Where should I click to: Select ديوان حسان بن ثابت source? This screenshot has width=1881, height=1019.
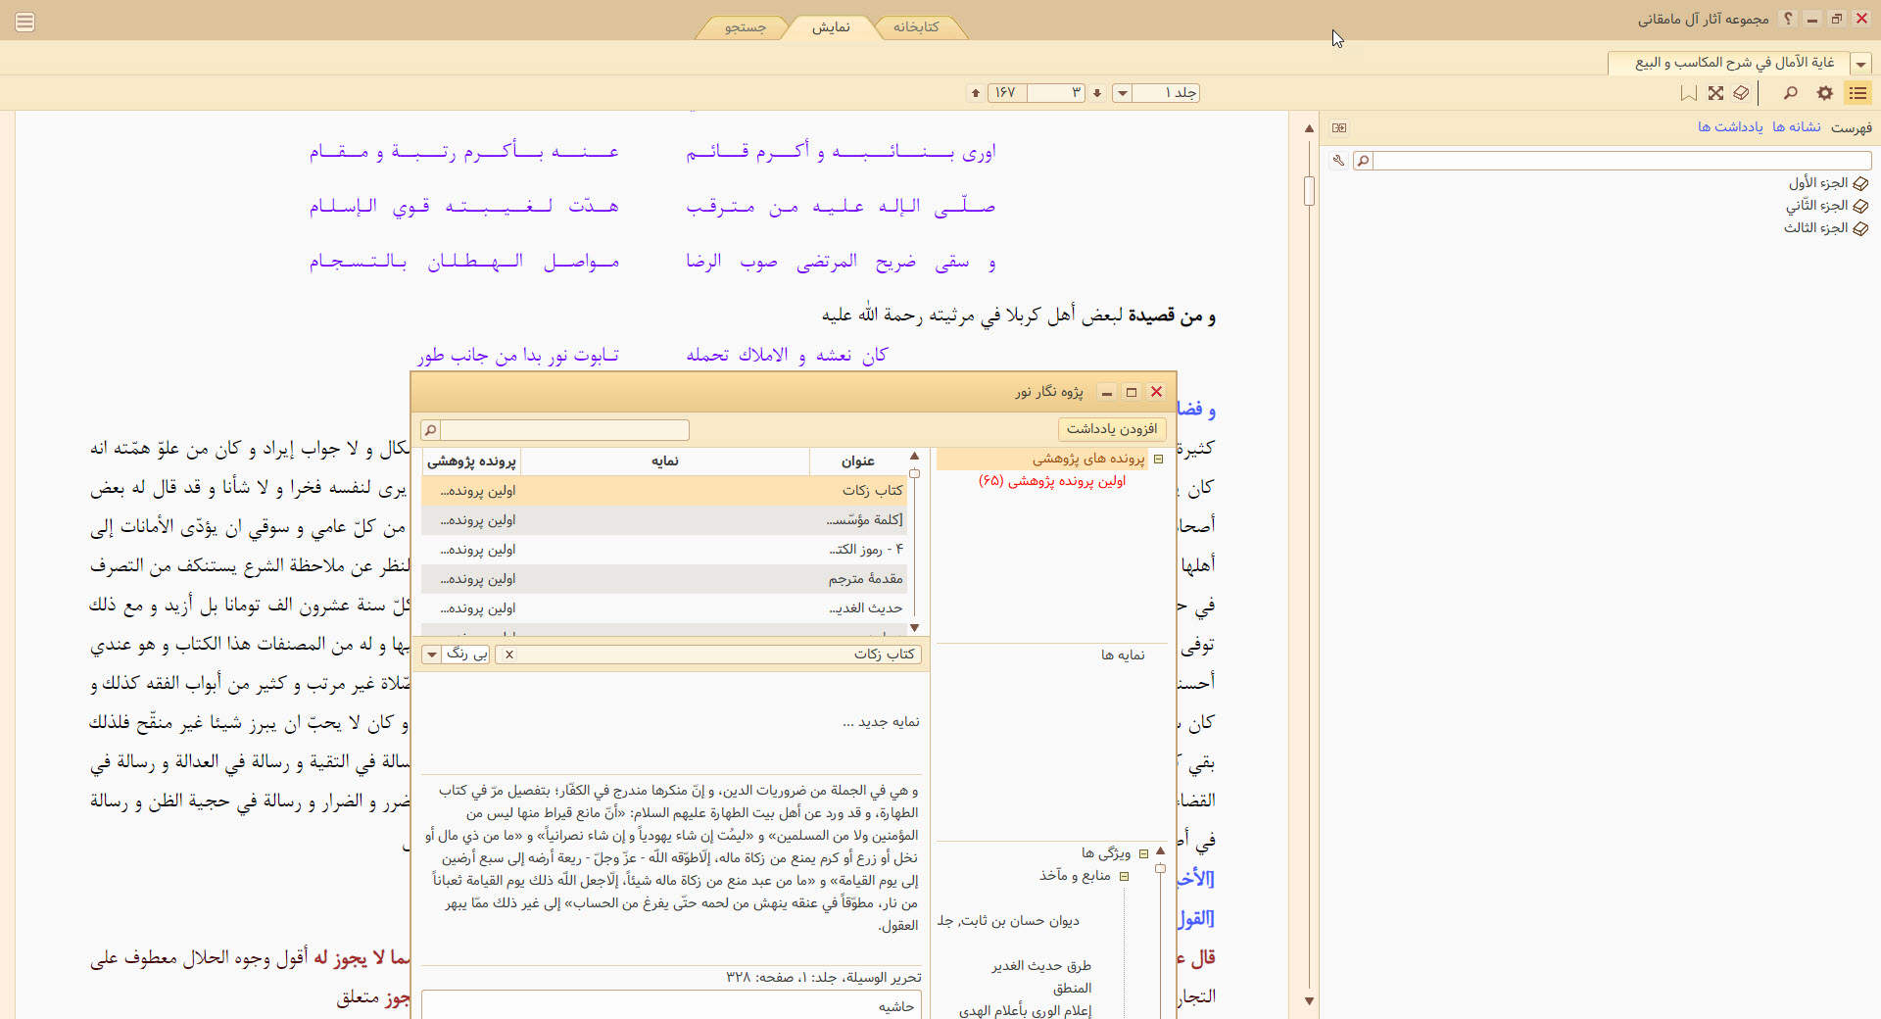[1008, 921]
